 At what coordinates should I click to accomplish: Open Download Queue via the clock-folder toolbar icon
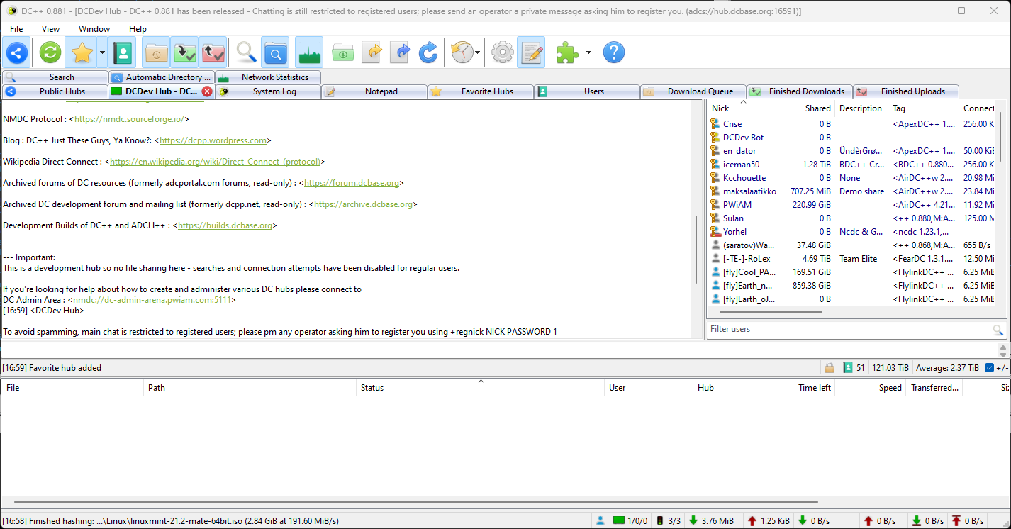156,52
